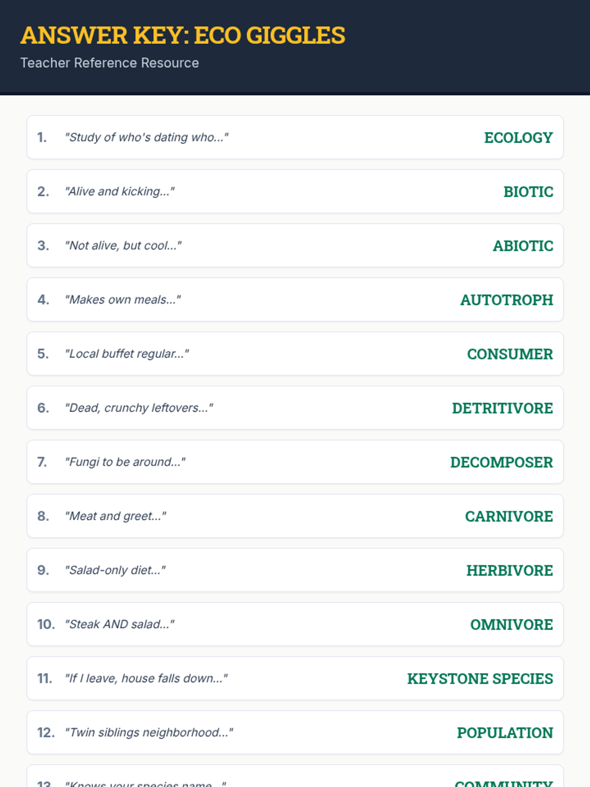590x787 pixels.
Task: Click the CONSUMER answer text
Action: (x=510, y=354)
